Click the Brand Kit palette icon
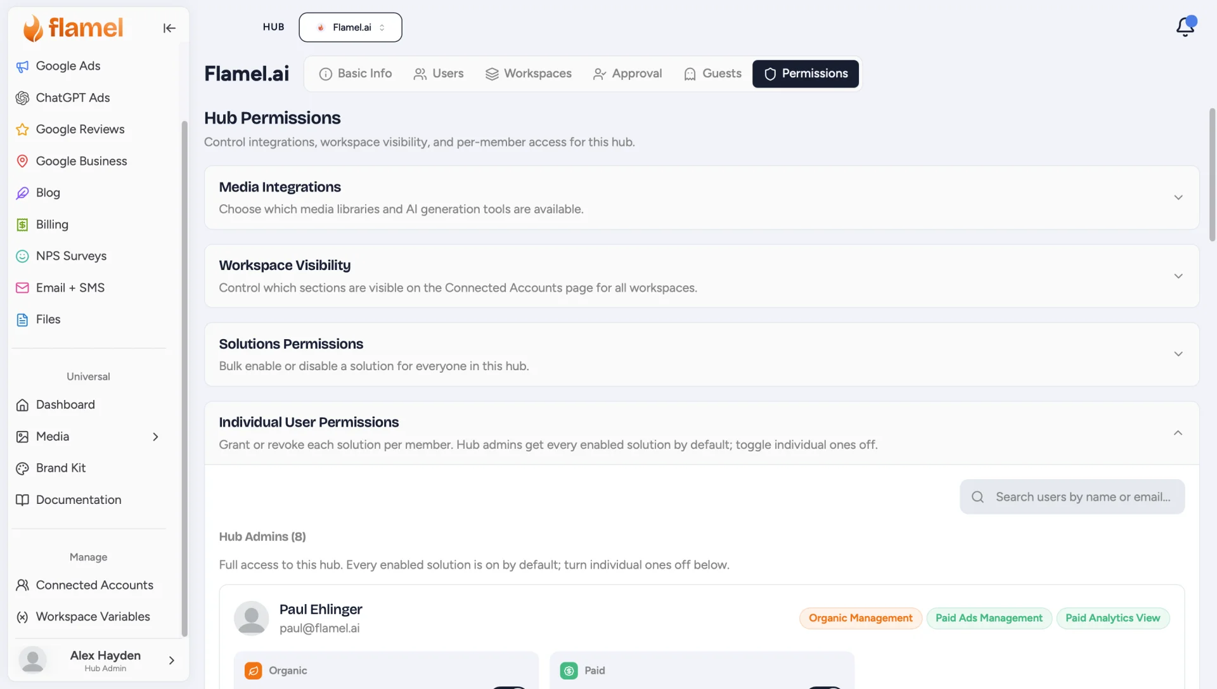1217x689 pixels. pos(22,468)
